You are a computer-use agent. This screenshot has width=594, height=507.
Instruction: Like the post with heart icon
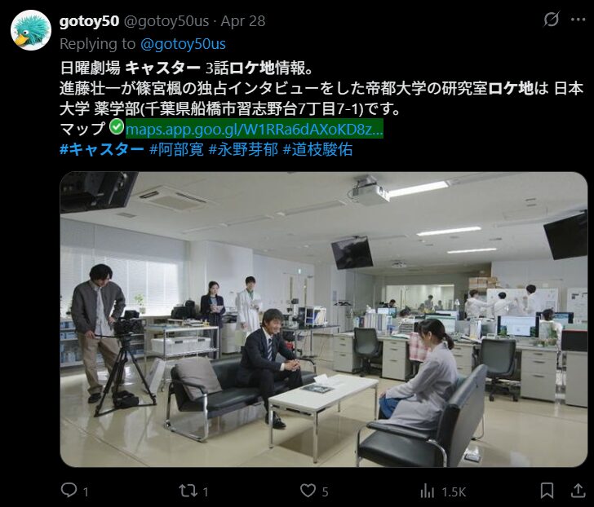(308, 491)
